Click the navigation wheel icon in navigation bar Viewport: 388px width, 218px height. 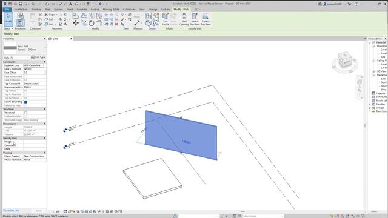(360, 82)
